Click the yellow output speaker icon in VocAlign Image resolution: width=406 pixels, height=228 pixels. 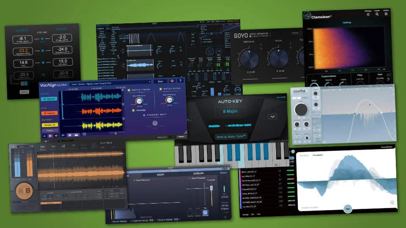(x=56, y=136)
